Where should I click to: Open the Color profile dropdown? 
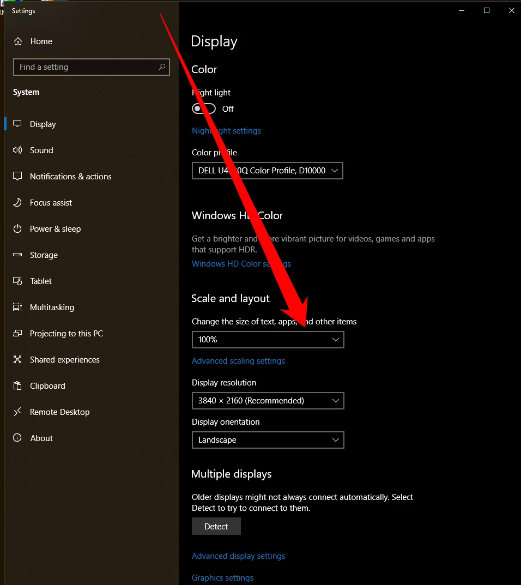(x=268, y=171)
